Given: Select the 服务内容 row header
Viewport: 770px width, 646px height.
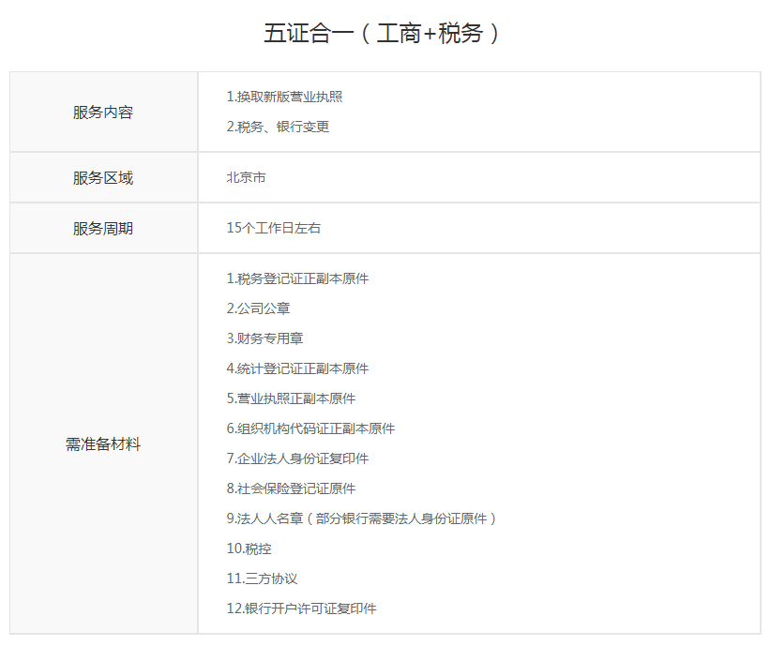Looking at the screenshot, I should tap(103, 113).
